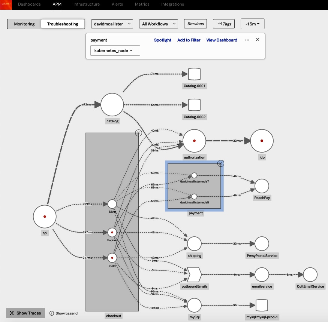Click the 209ms api to Silver edge label
Image resolution: width=328 pixels, height=322 pixels.
87,204
